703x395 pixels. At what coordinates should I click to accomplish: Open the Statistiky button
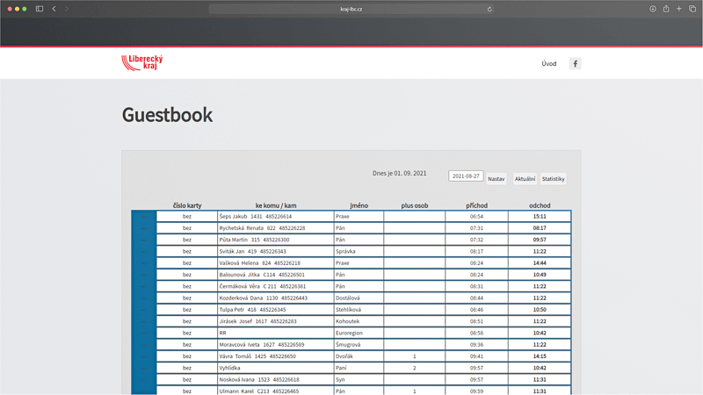pyautogui.click(x=553, y=179)
